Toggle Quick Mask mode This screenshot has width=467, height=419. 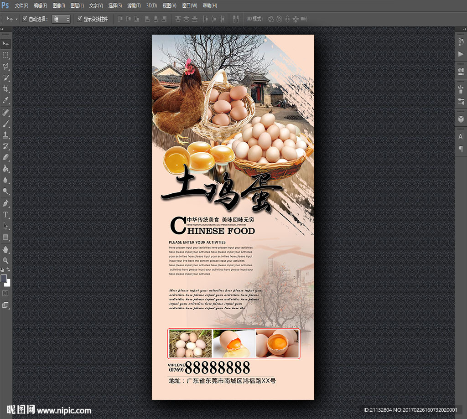pos(5,293)
